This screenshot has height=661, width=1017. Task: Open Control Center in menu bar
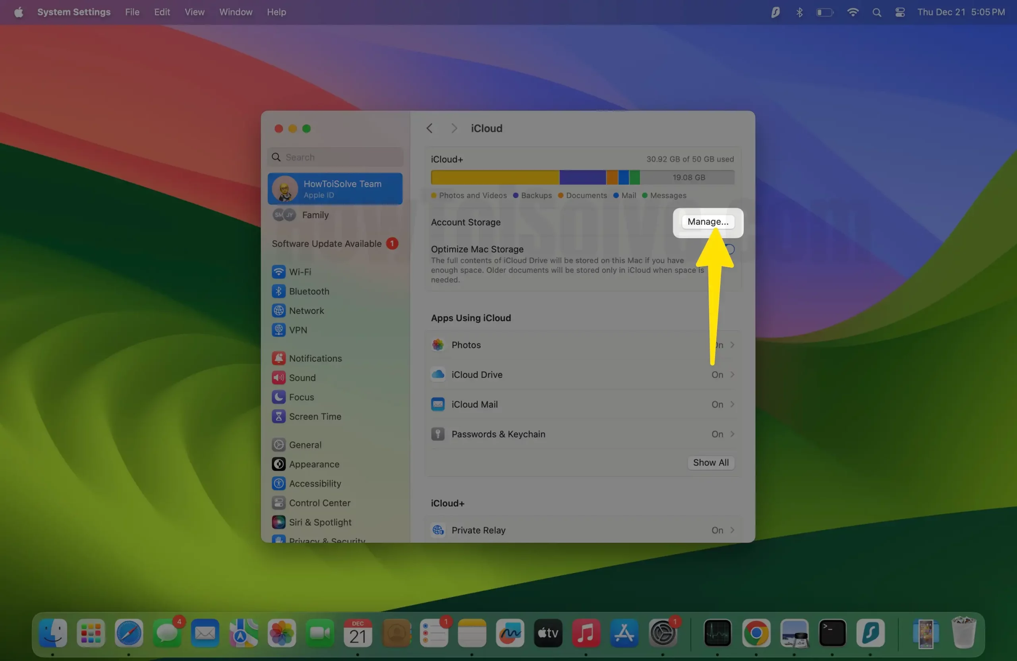click(x=899, y=12)
